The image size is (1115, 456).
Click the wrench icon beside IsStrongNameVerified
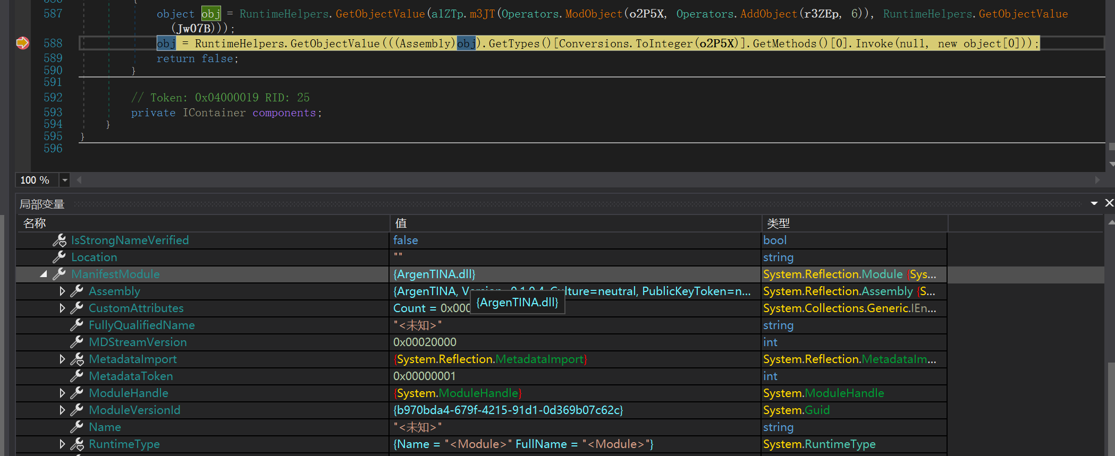60,240
